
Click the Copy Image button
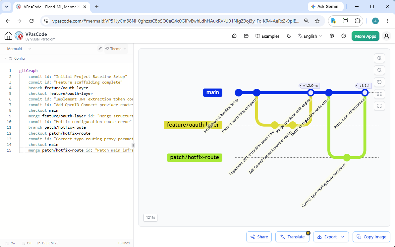tap(371, 237)
